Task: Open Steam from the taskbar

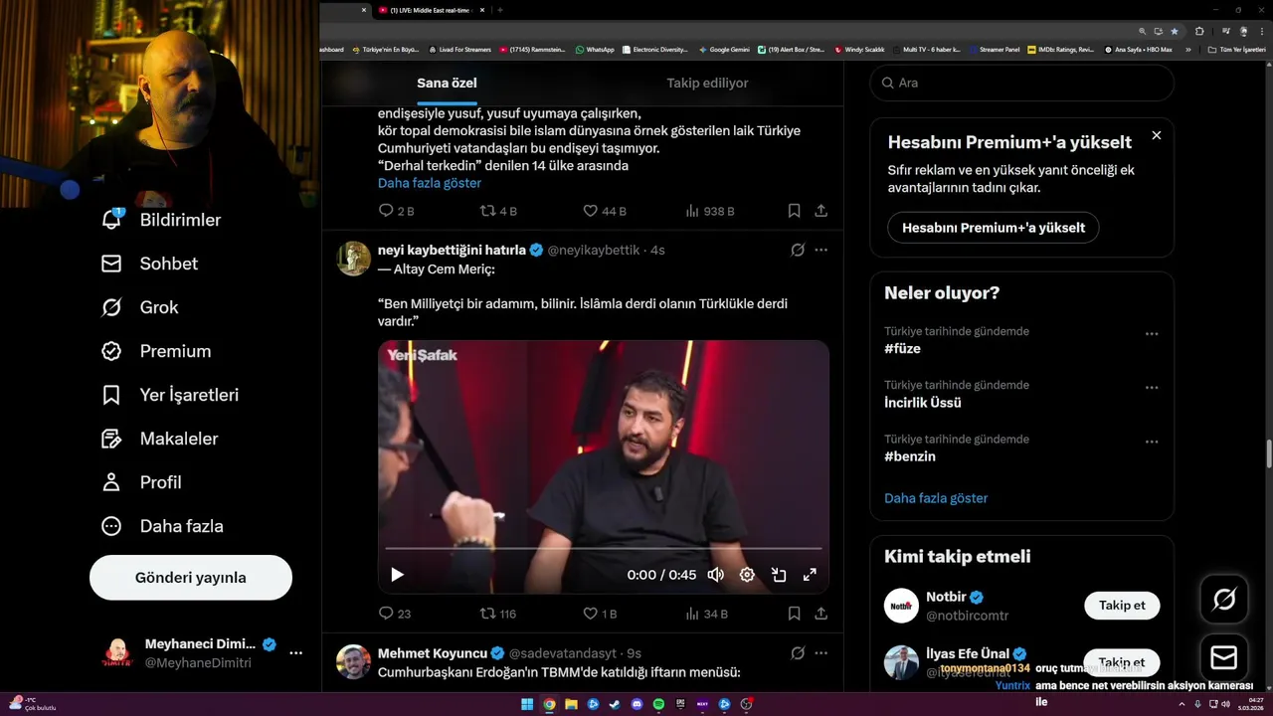Action: (615, 704)
